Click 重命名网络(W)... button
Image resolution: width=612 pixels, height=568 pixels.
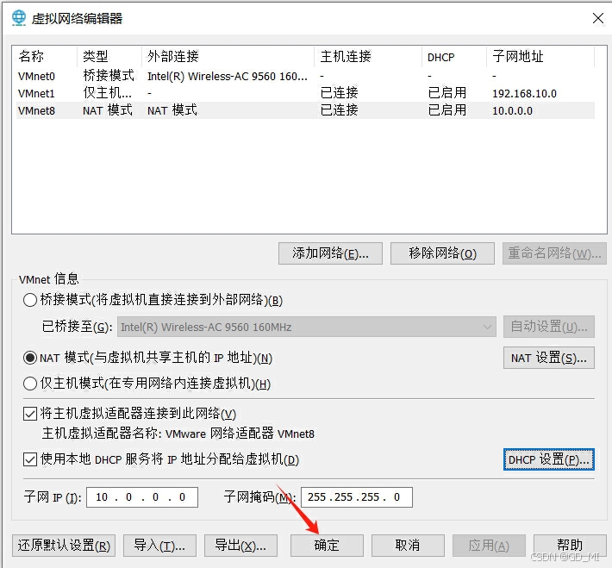pos(554,253)
